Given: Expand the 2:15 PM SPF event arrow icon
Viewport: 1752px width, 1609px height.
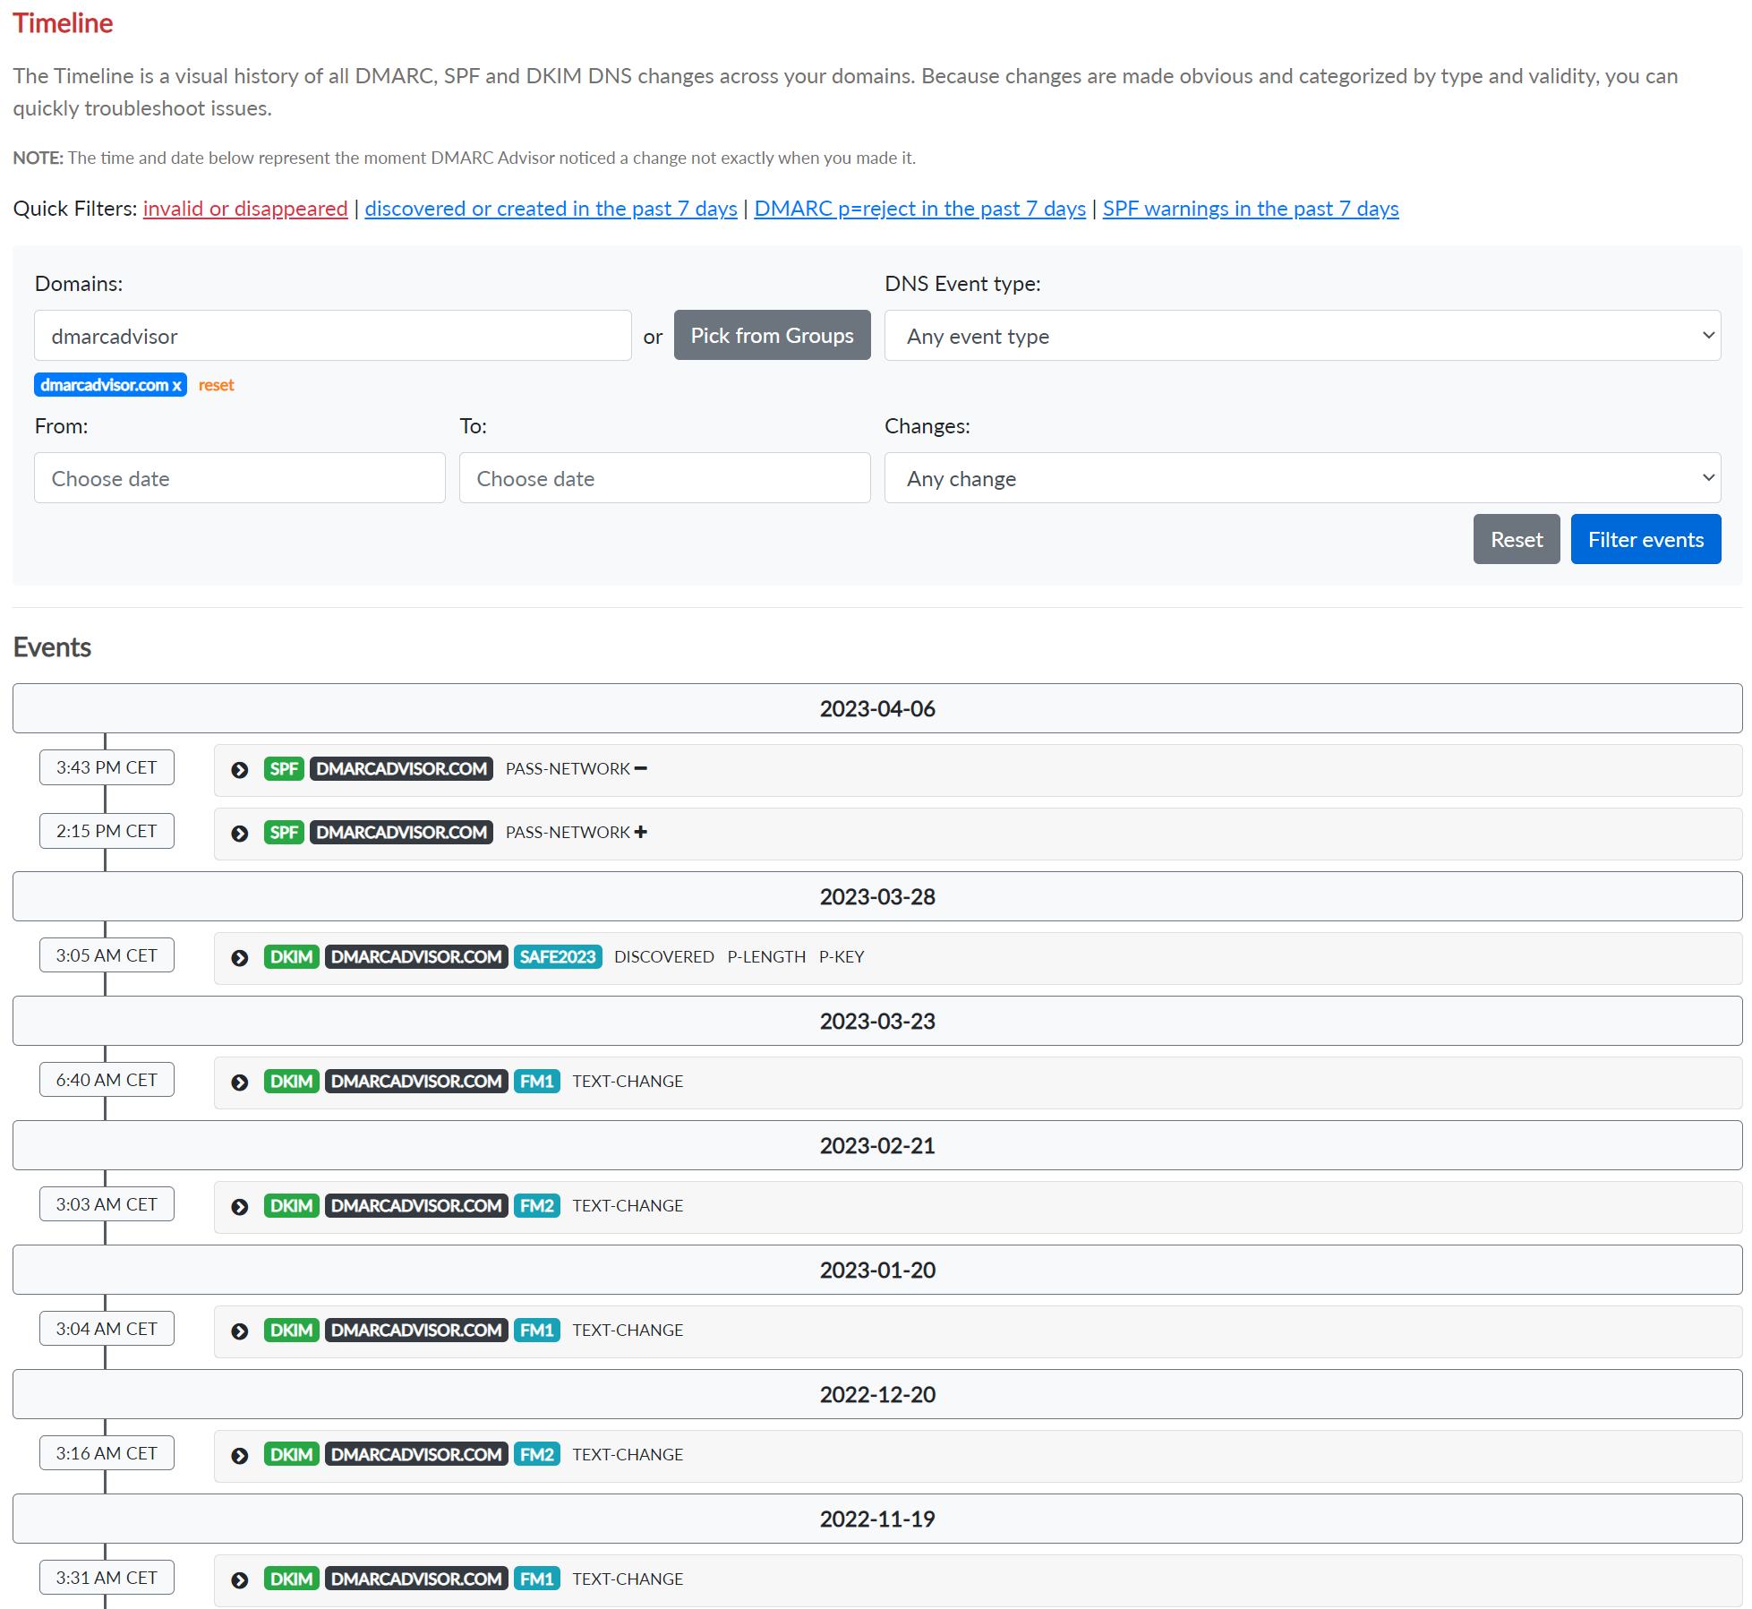Looking at the screenshot, I should tap(239, 834).
